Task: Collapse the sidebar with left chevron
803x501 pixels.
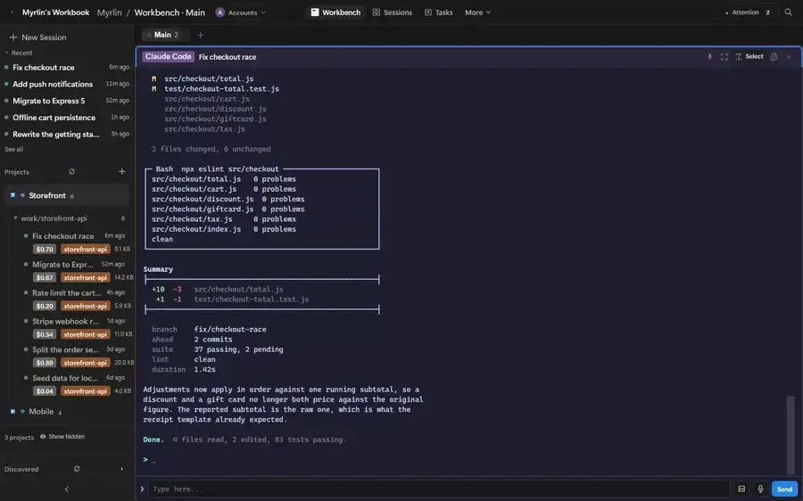Action: point(67,489)
